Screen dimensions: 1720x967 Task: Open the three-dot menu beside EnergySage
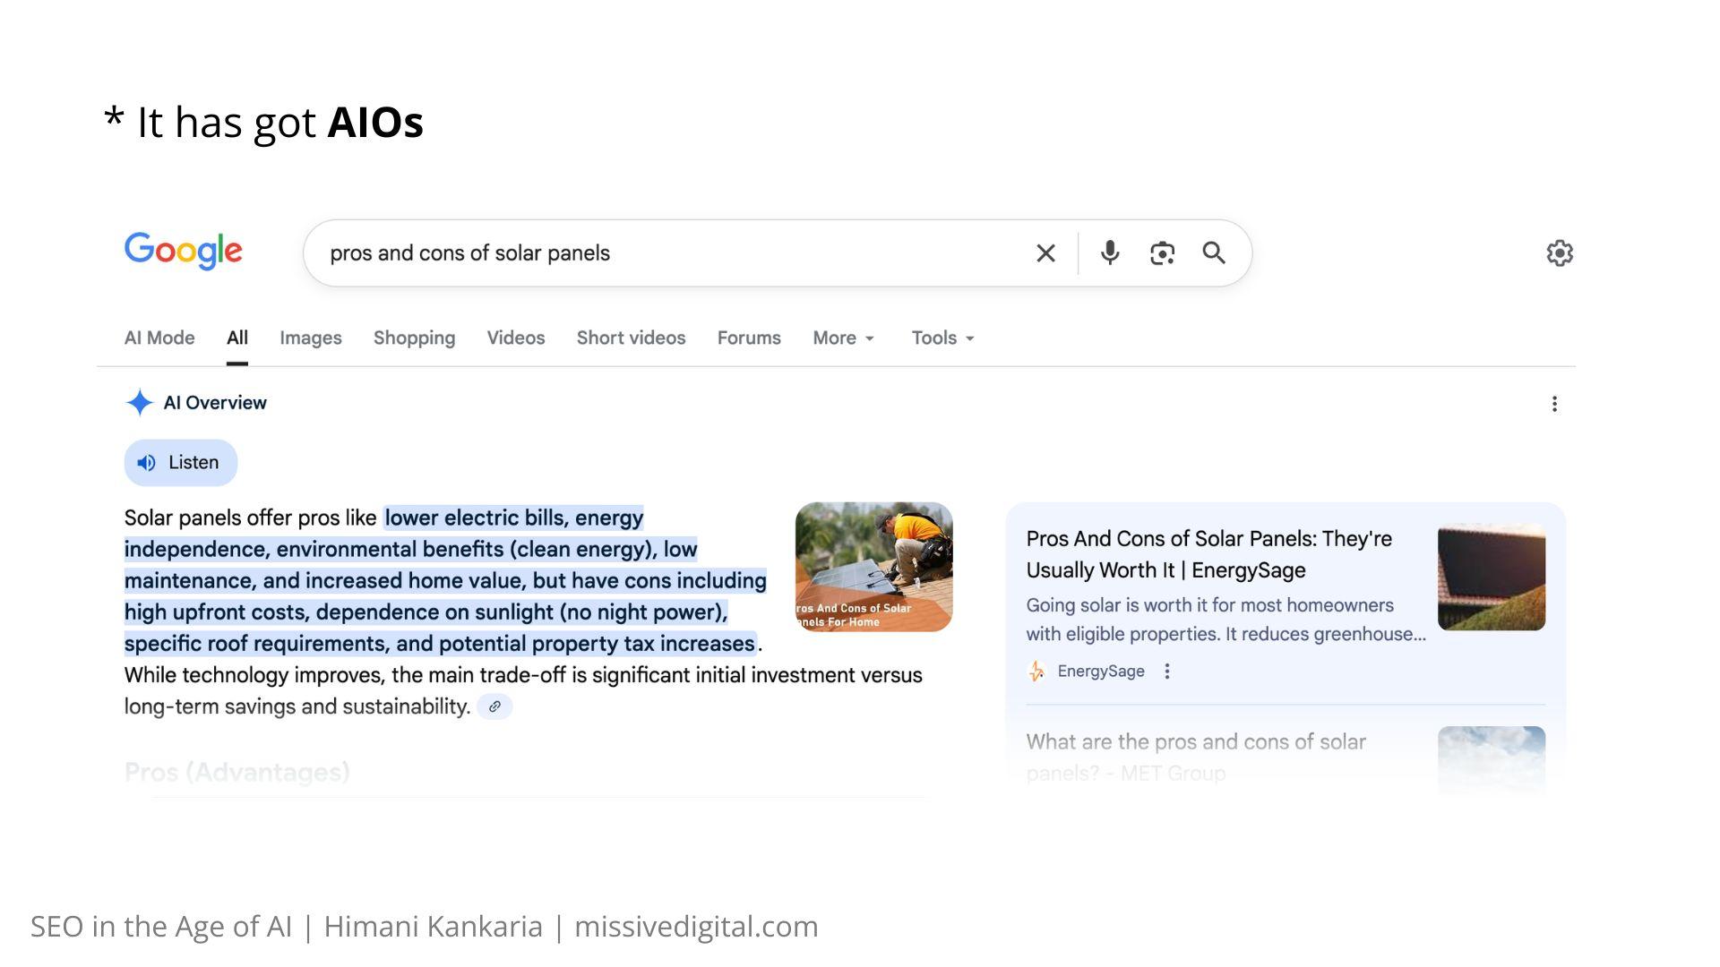pyautogui.click(x=1166, y=672)
